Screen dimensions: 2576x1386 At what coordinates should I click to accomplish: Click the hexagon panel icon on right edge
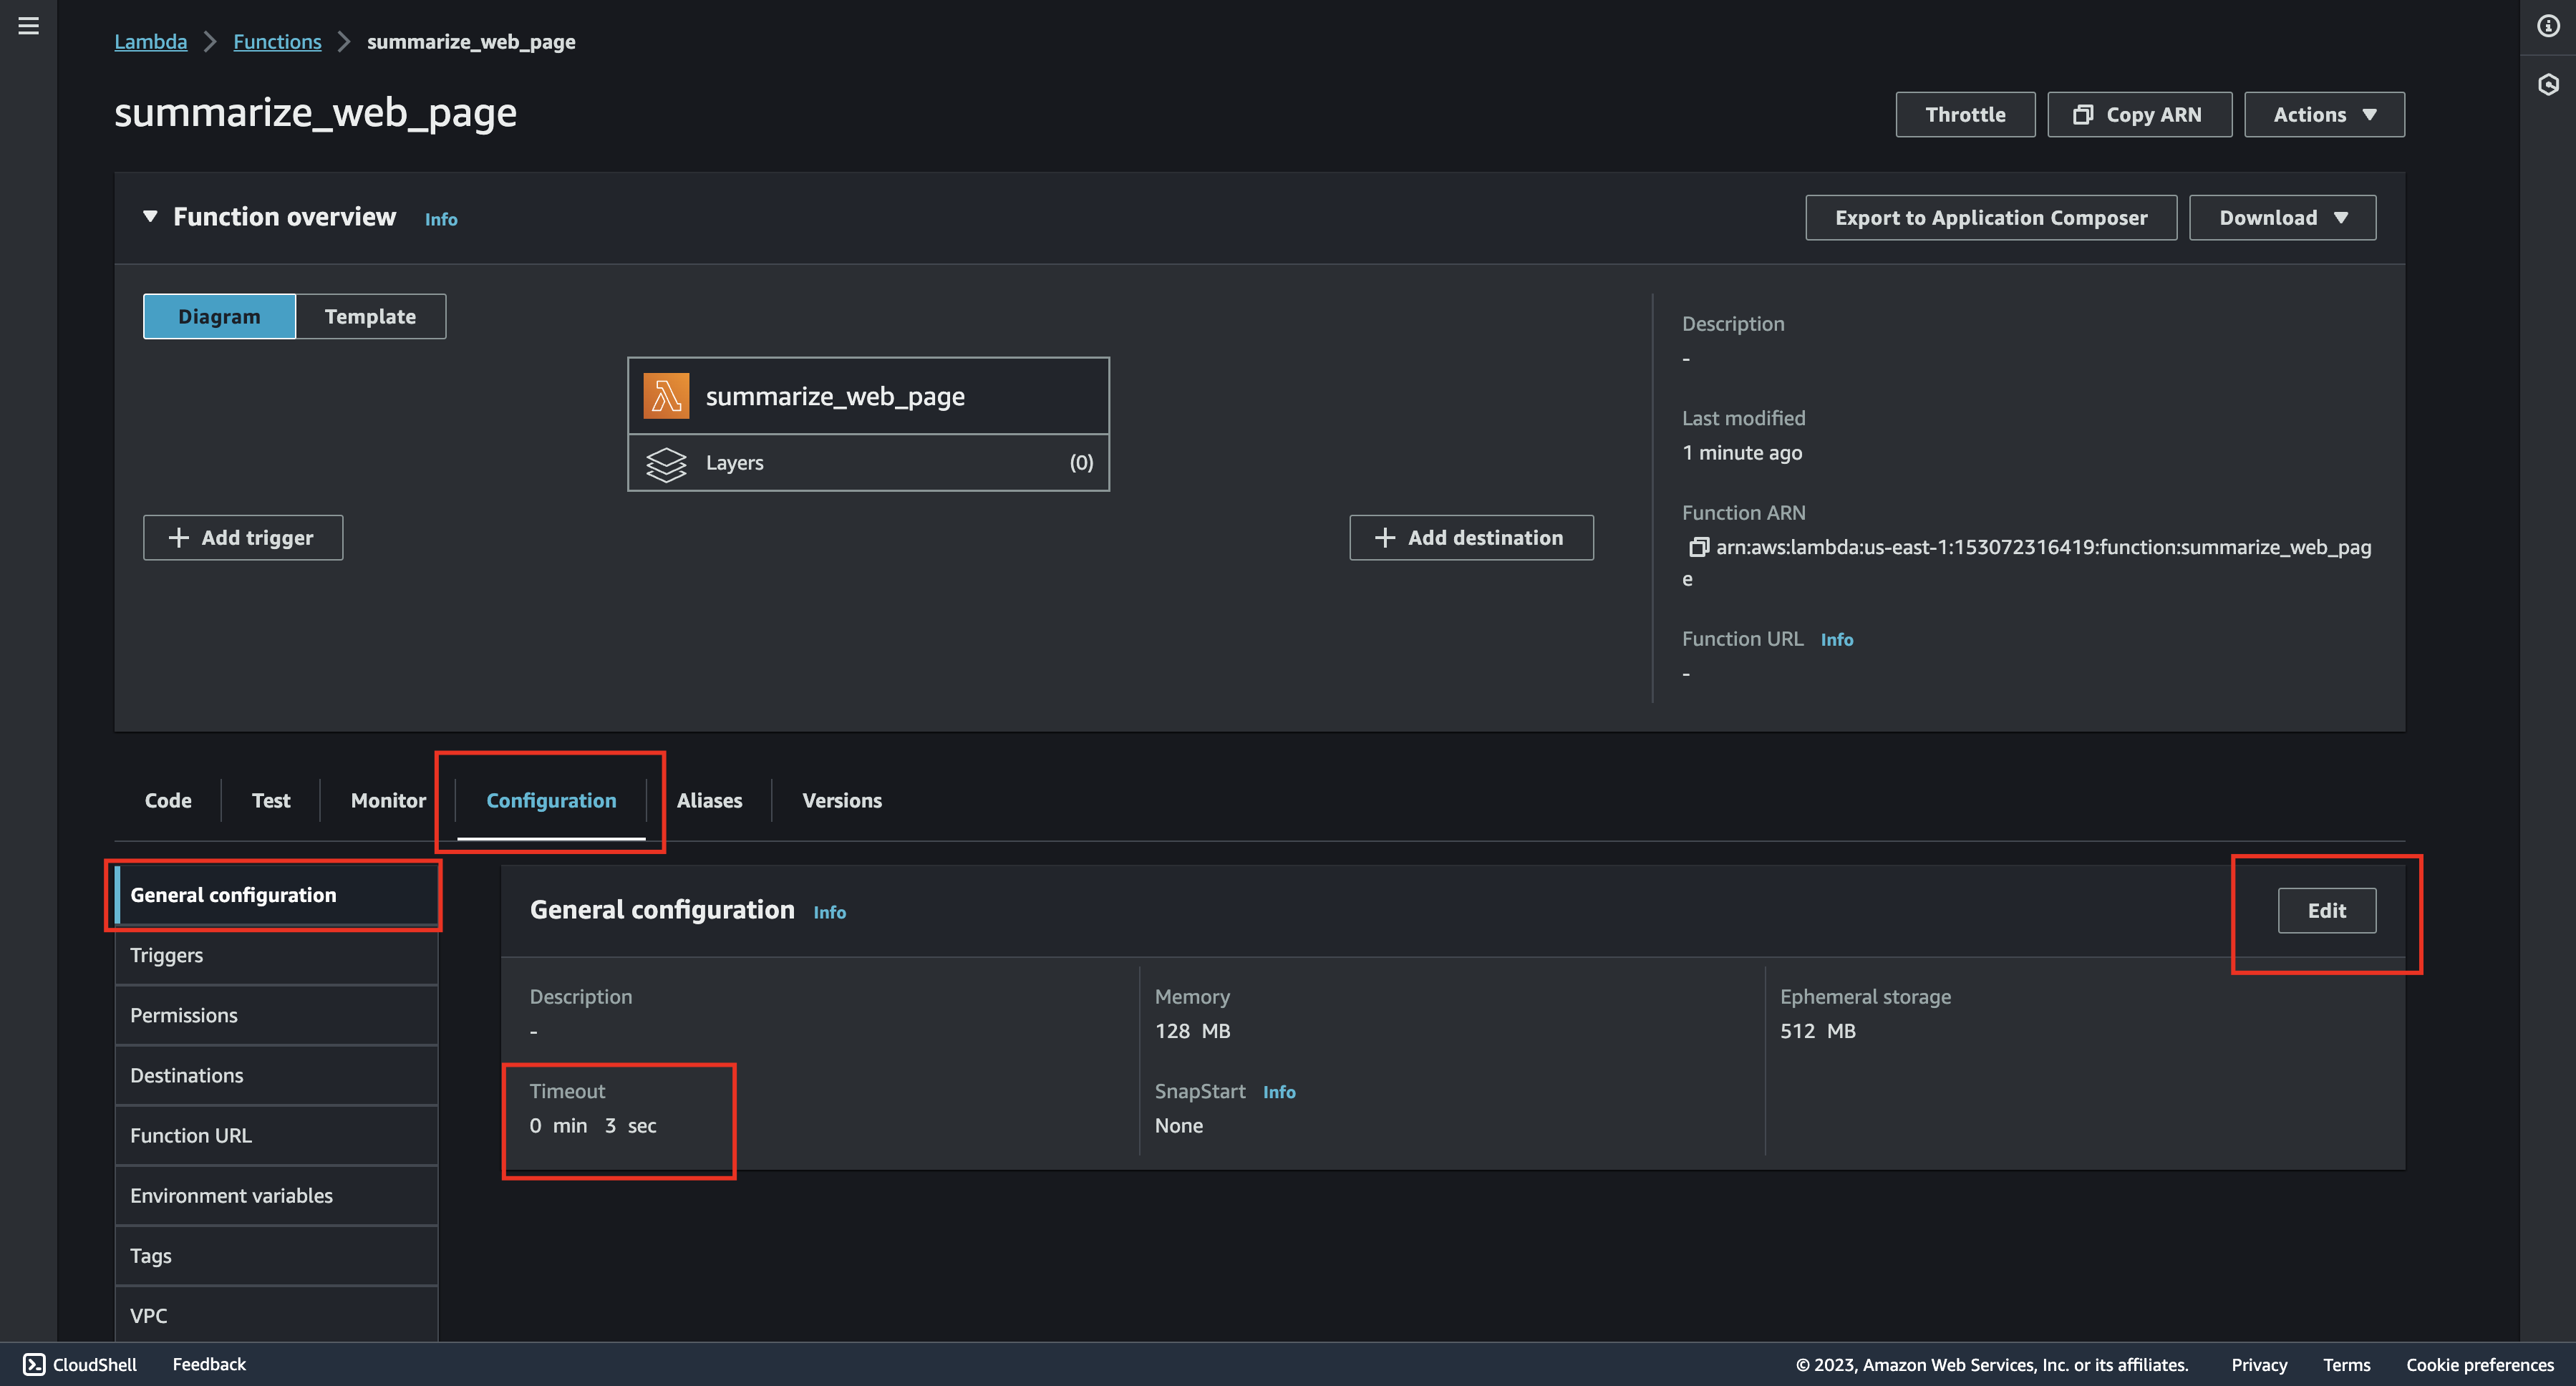click(x=2547, y=85)
